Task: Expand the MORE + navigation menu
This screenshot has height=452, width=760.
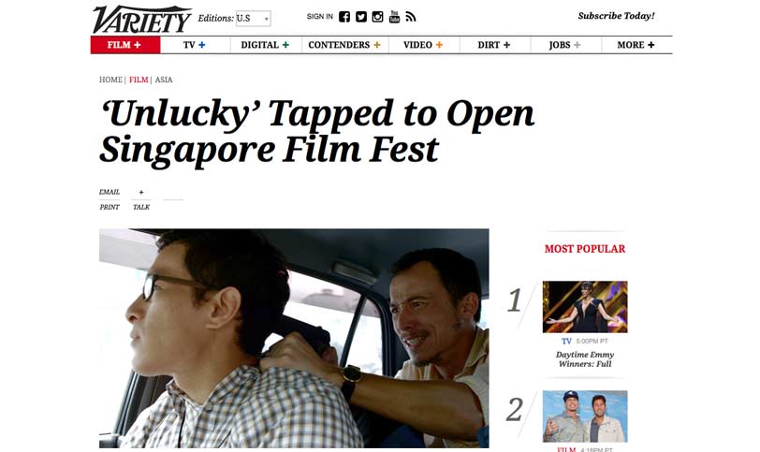Action: 636,45
